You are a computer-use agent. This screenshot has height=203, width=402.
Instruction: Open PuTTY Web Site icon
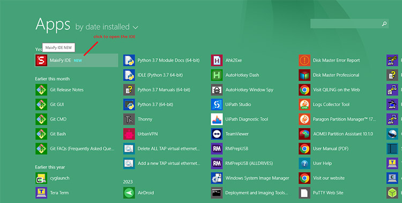click(304, 192)
